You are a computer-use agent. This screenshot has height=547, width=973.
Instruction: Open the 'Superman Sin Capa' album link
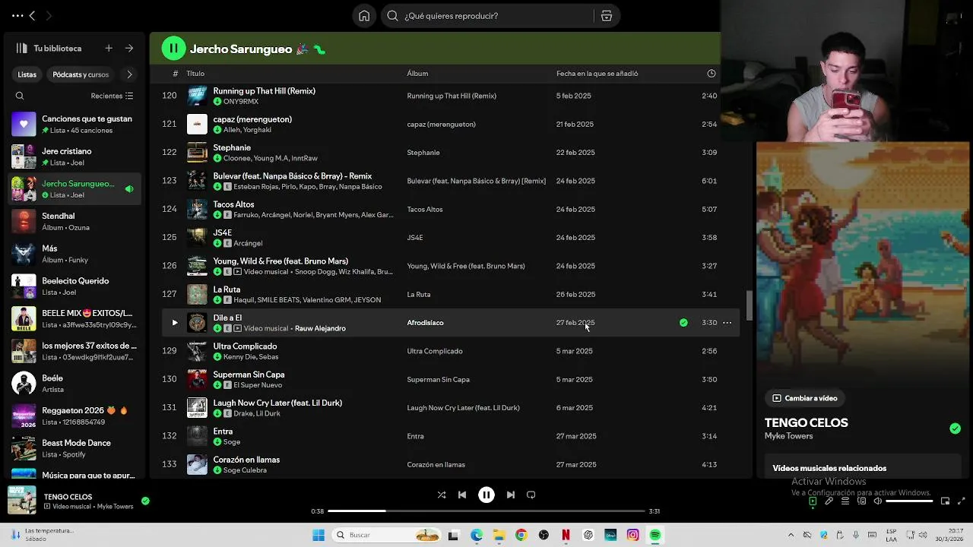click(438, 379)
